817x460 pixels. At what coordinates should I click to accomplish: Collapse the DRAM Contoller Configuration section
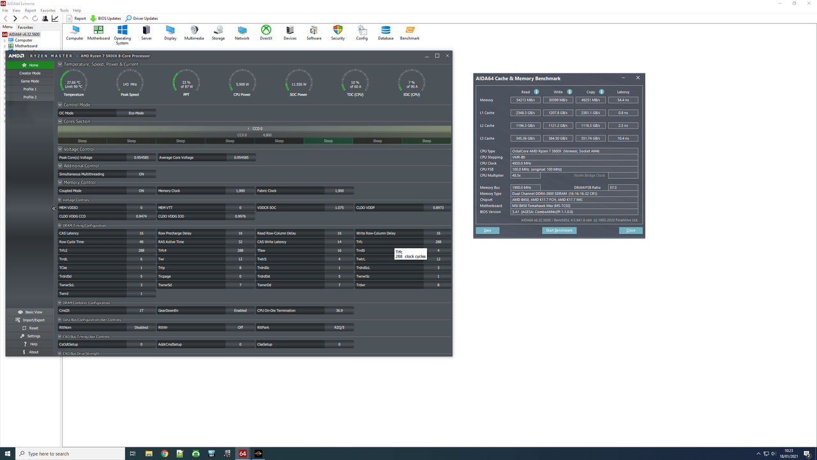point(60,303)
